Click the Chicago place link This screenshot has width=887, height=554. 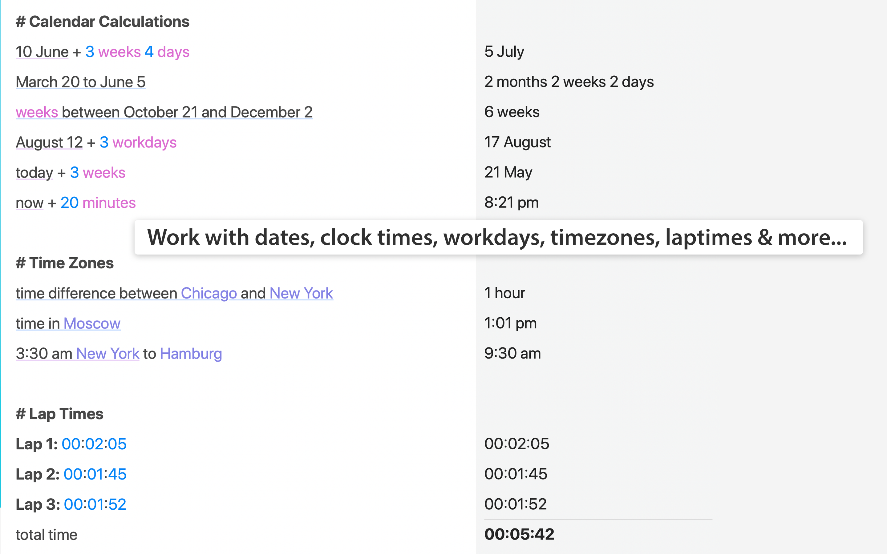pos(209,293)
